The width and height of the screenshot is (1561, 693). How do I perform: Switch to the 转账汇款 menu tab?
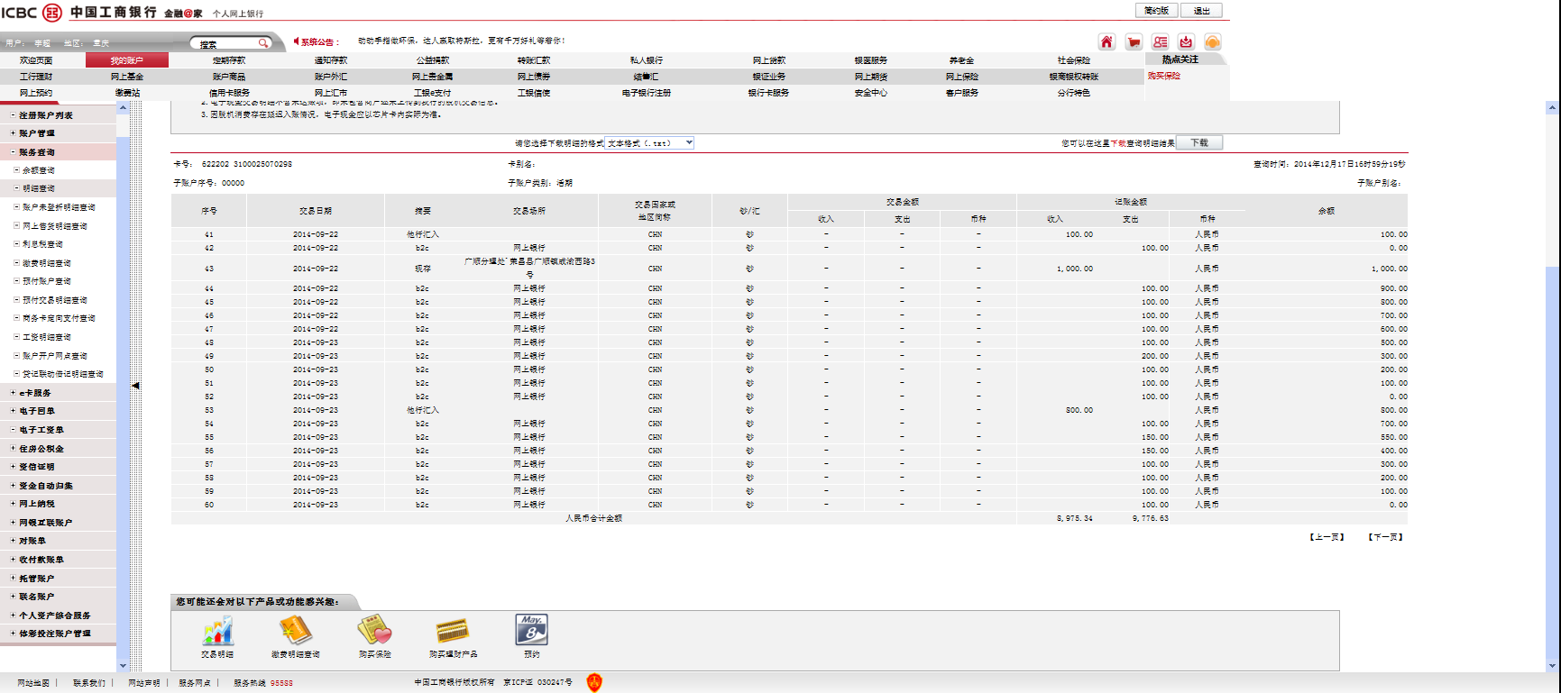coord(533,60)
